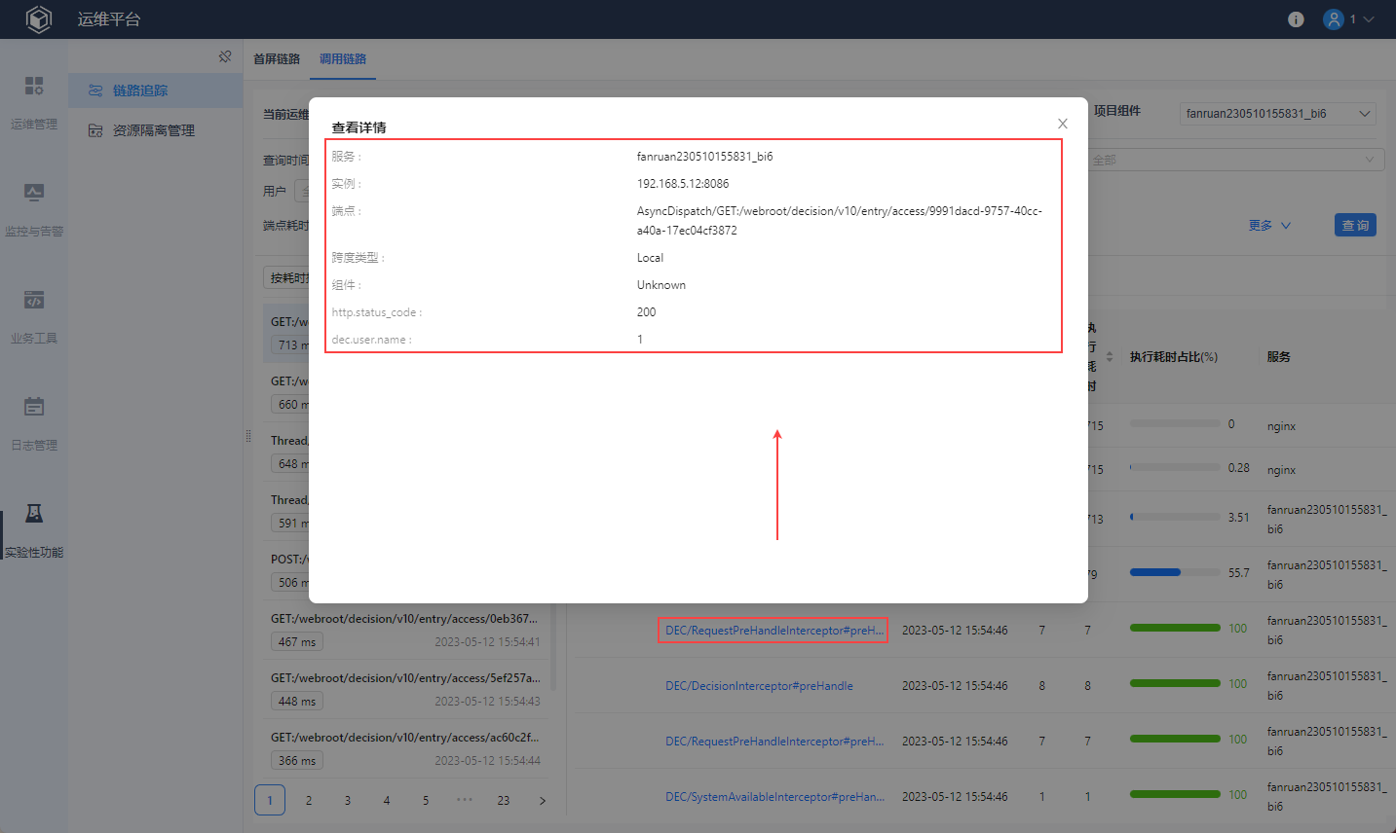
Task: Go to page 2
Action: coord(309,800)
